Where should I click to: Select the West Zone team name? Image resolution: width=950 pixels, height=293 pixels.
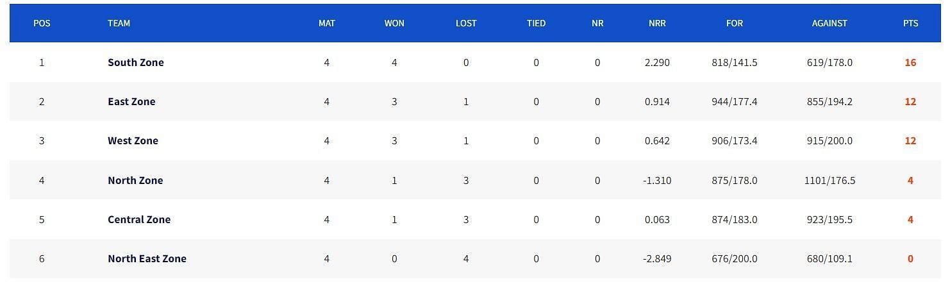[x=133, y=140]
